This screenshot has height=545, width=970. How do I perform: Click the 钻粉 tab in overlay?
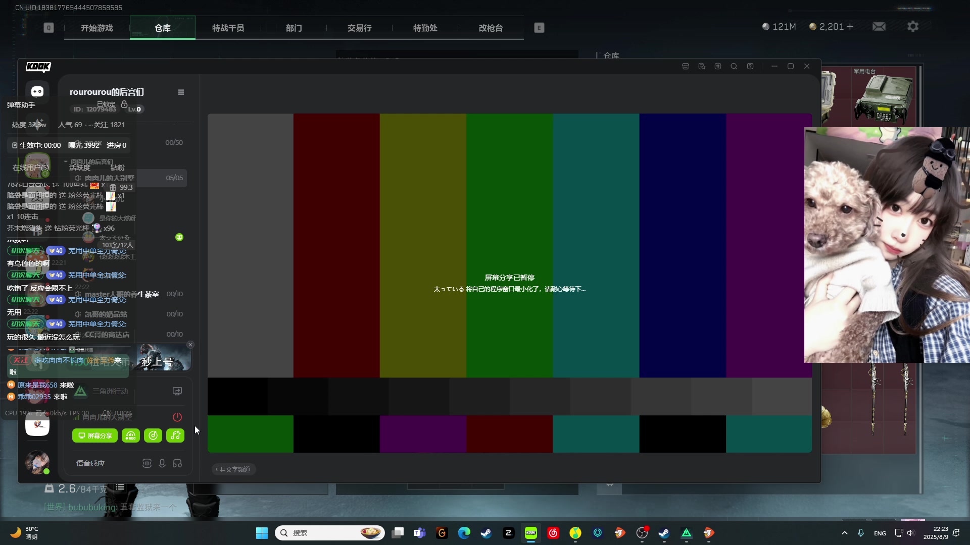tap(117, 168)
